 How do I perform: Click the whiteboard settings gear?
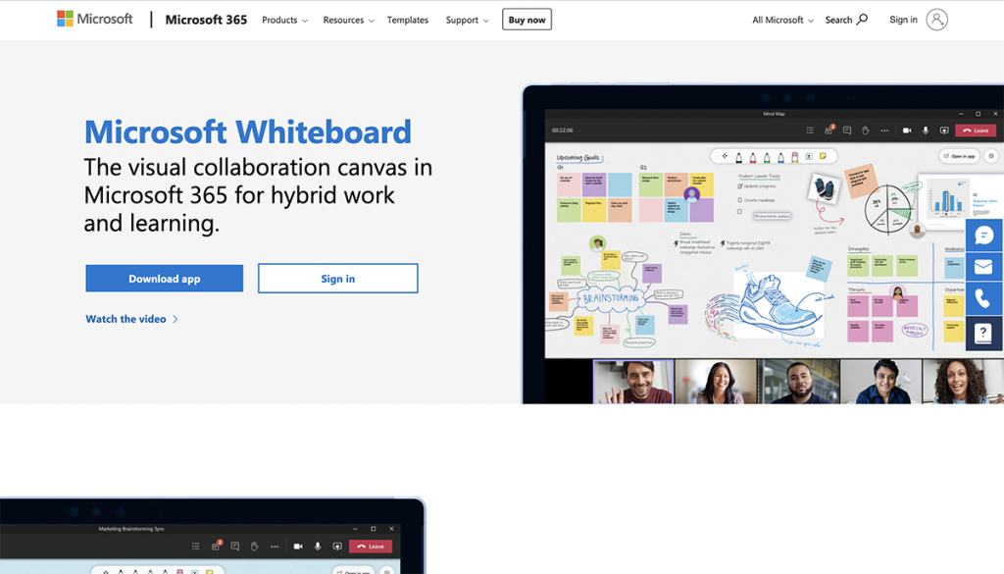pyautogui.click(x=990, y=156)
